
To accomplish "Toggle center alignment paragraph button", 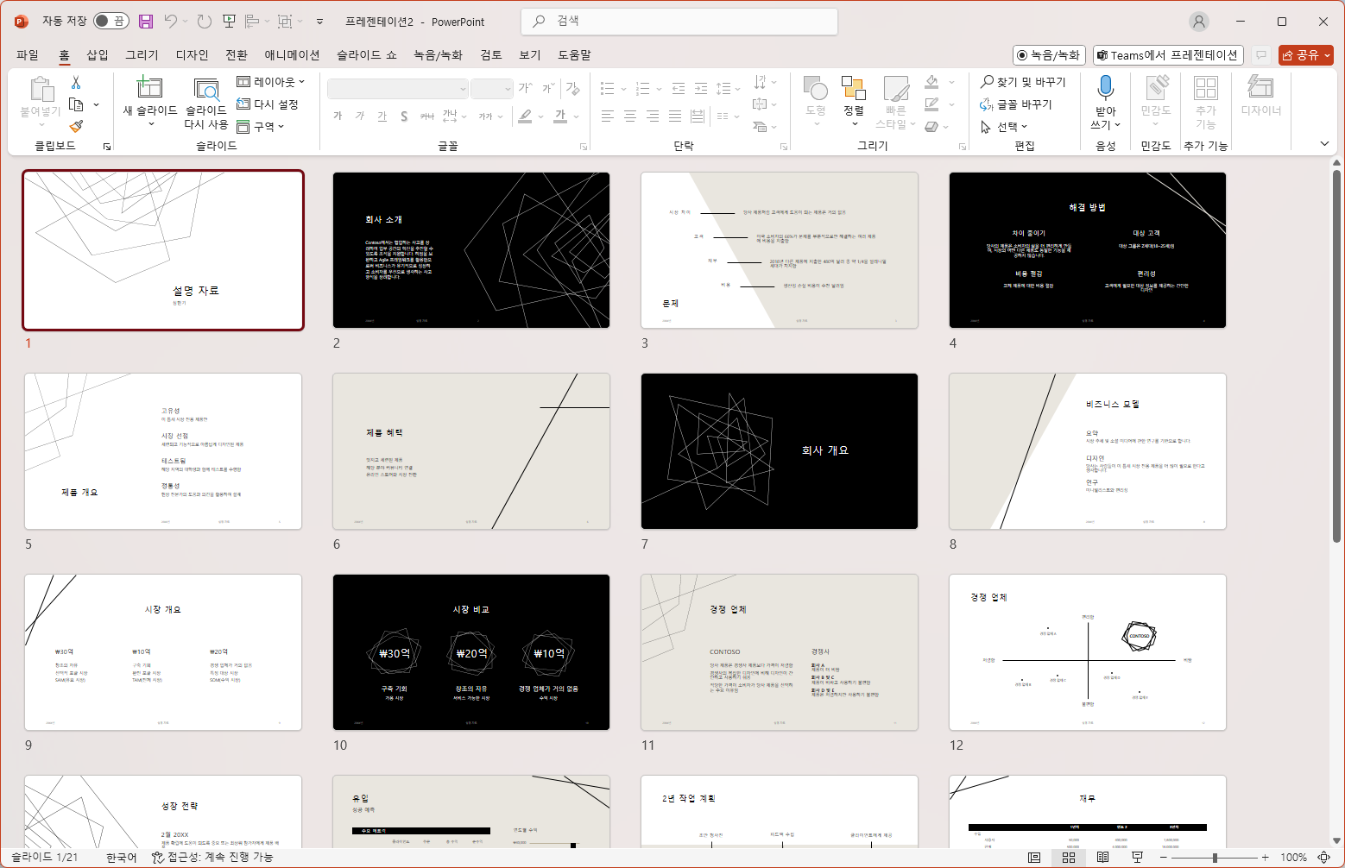I will point(630,116).
